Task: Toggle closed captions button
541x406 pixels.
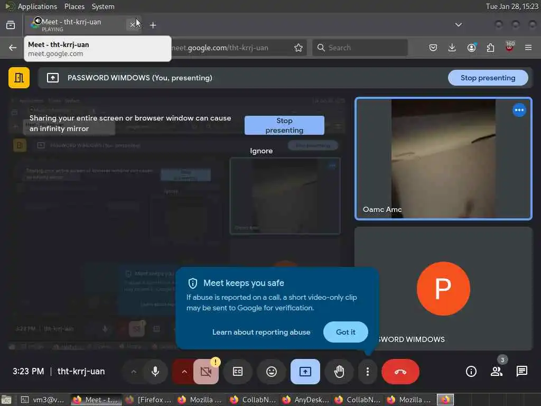Action: 238,372
